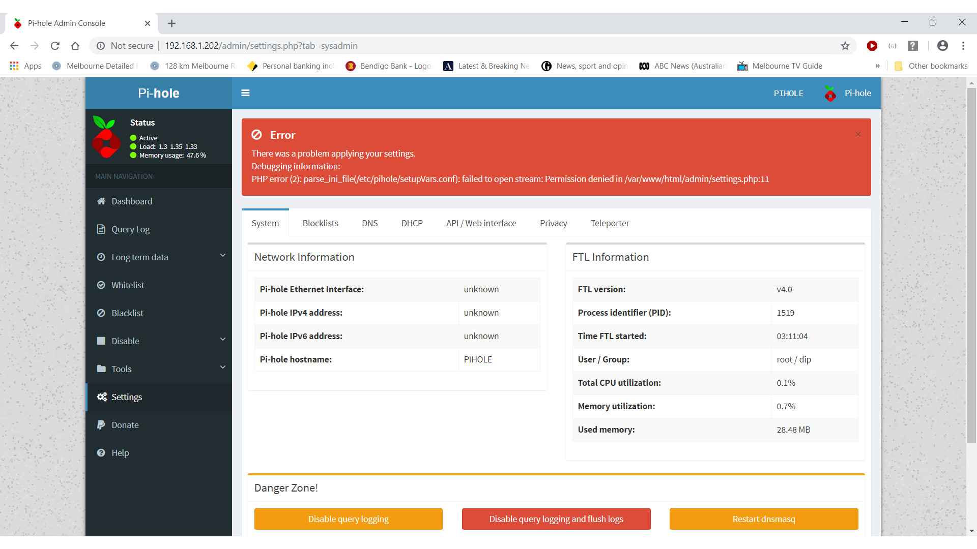Close the Pi-hole Admin Console tab
The width and height of the screenshot is (977, 549).
[x=148, y=23]
